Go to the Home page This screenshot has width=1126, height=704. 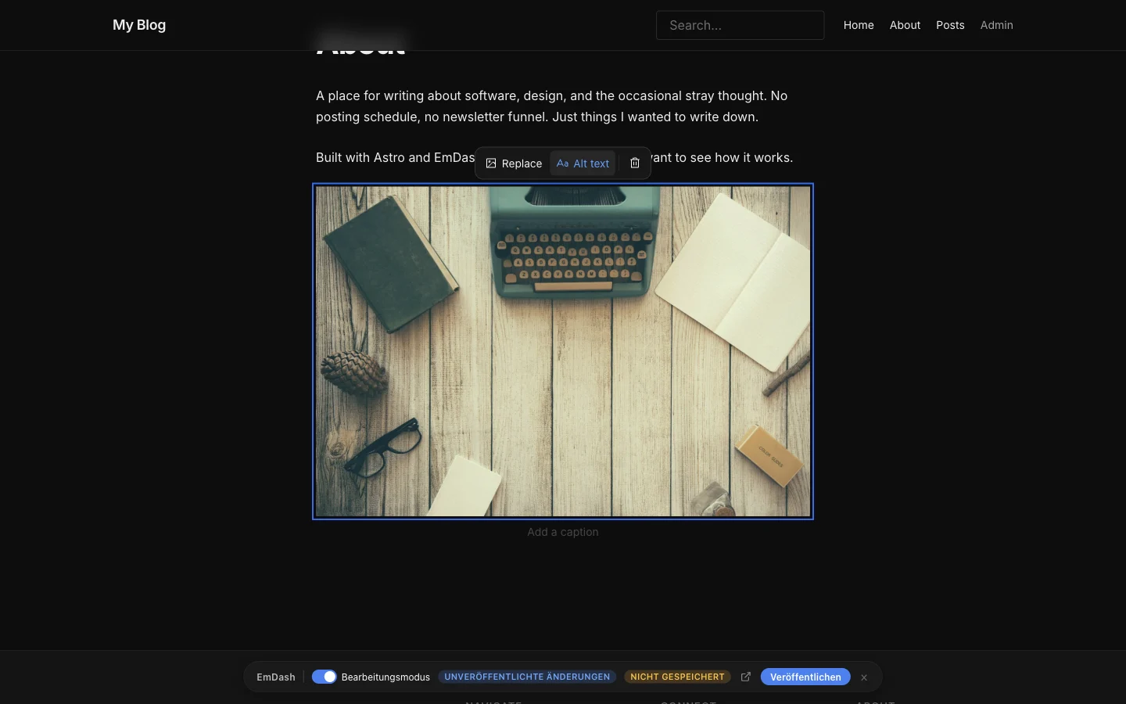point(859,25)
